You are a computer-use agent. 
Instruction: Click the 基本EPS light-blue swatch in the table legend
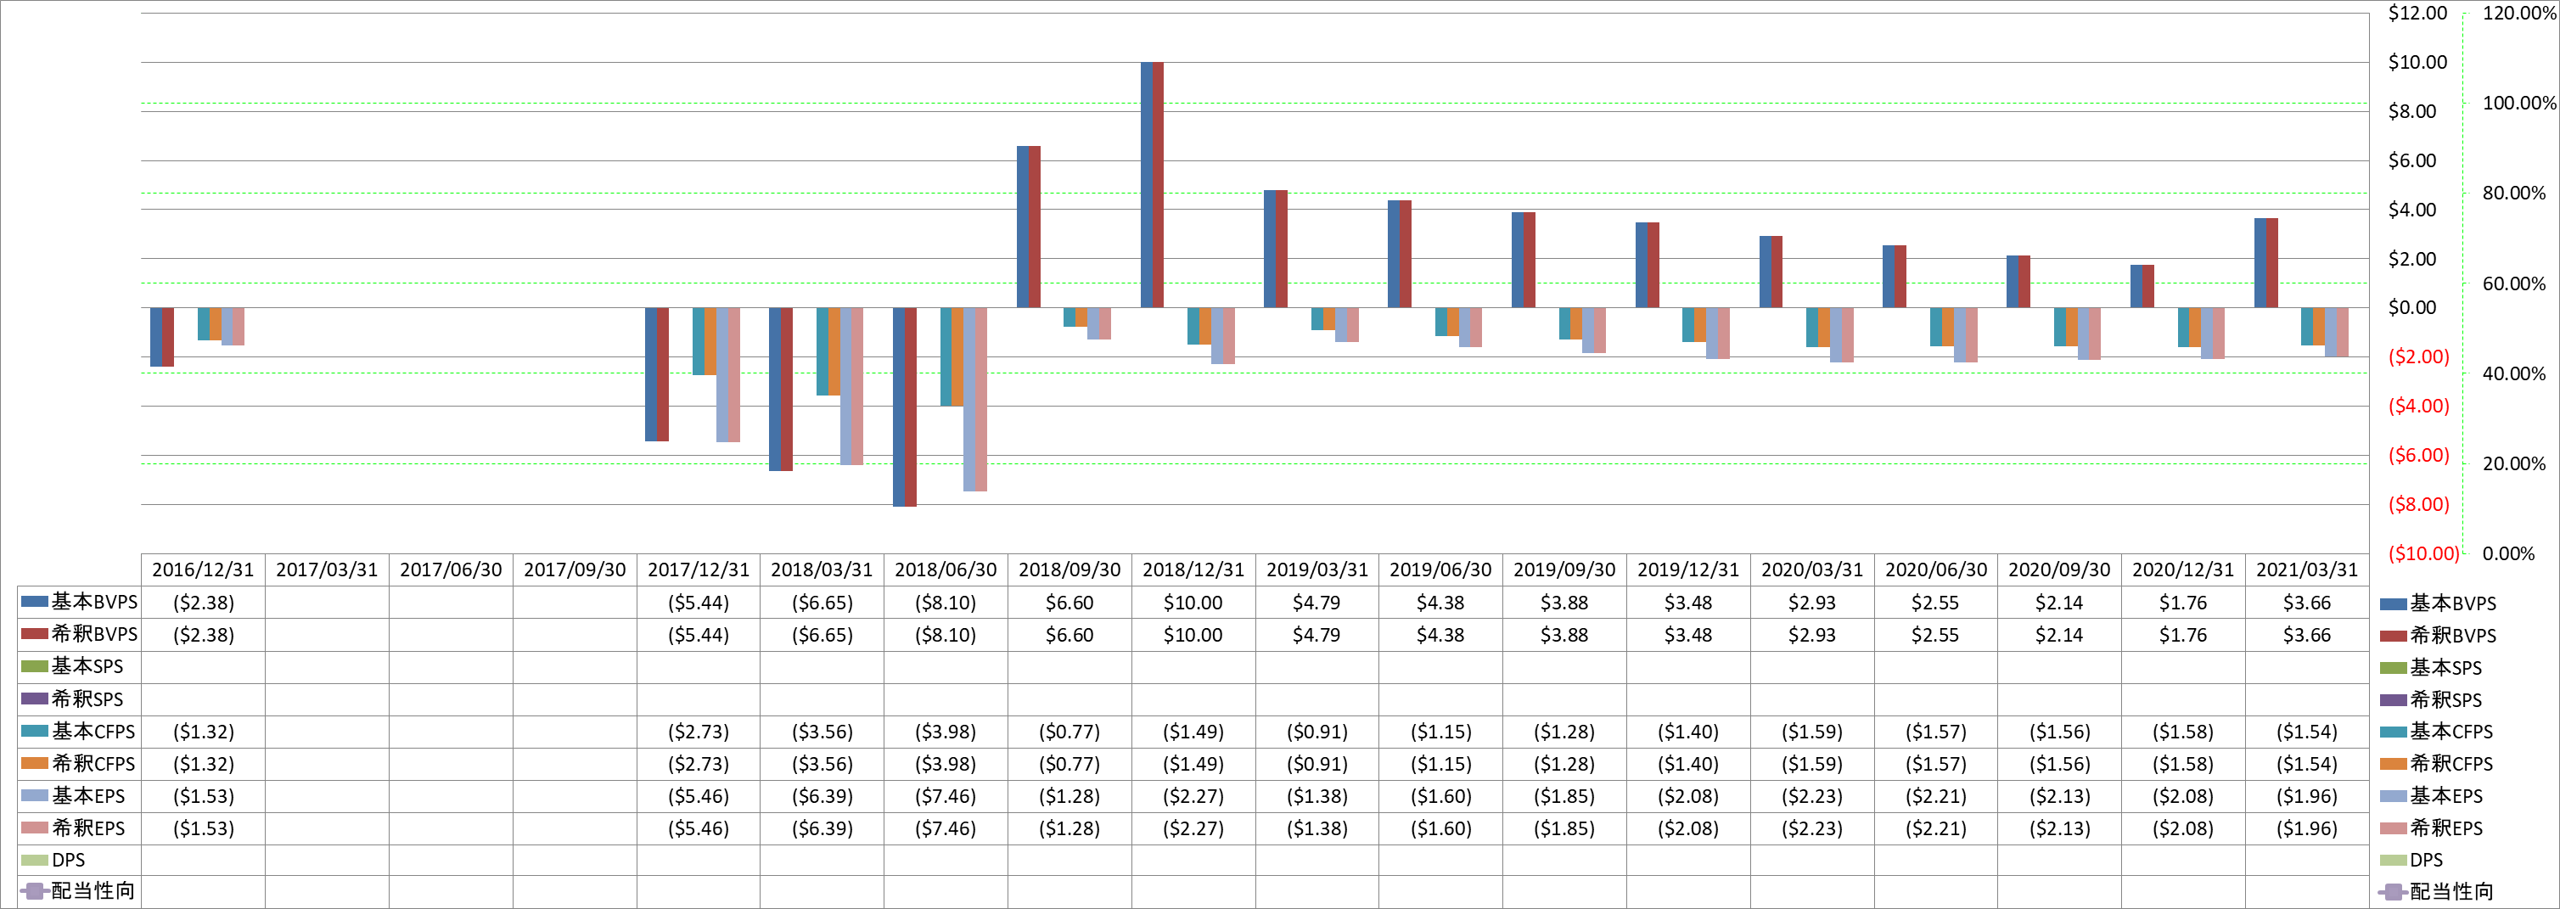35,796
